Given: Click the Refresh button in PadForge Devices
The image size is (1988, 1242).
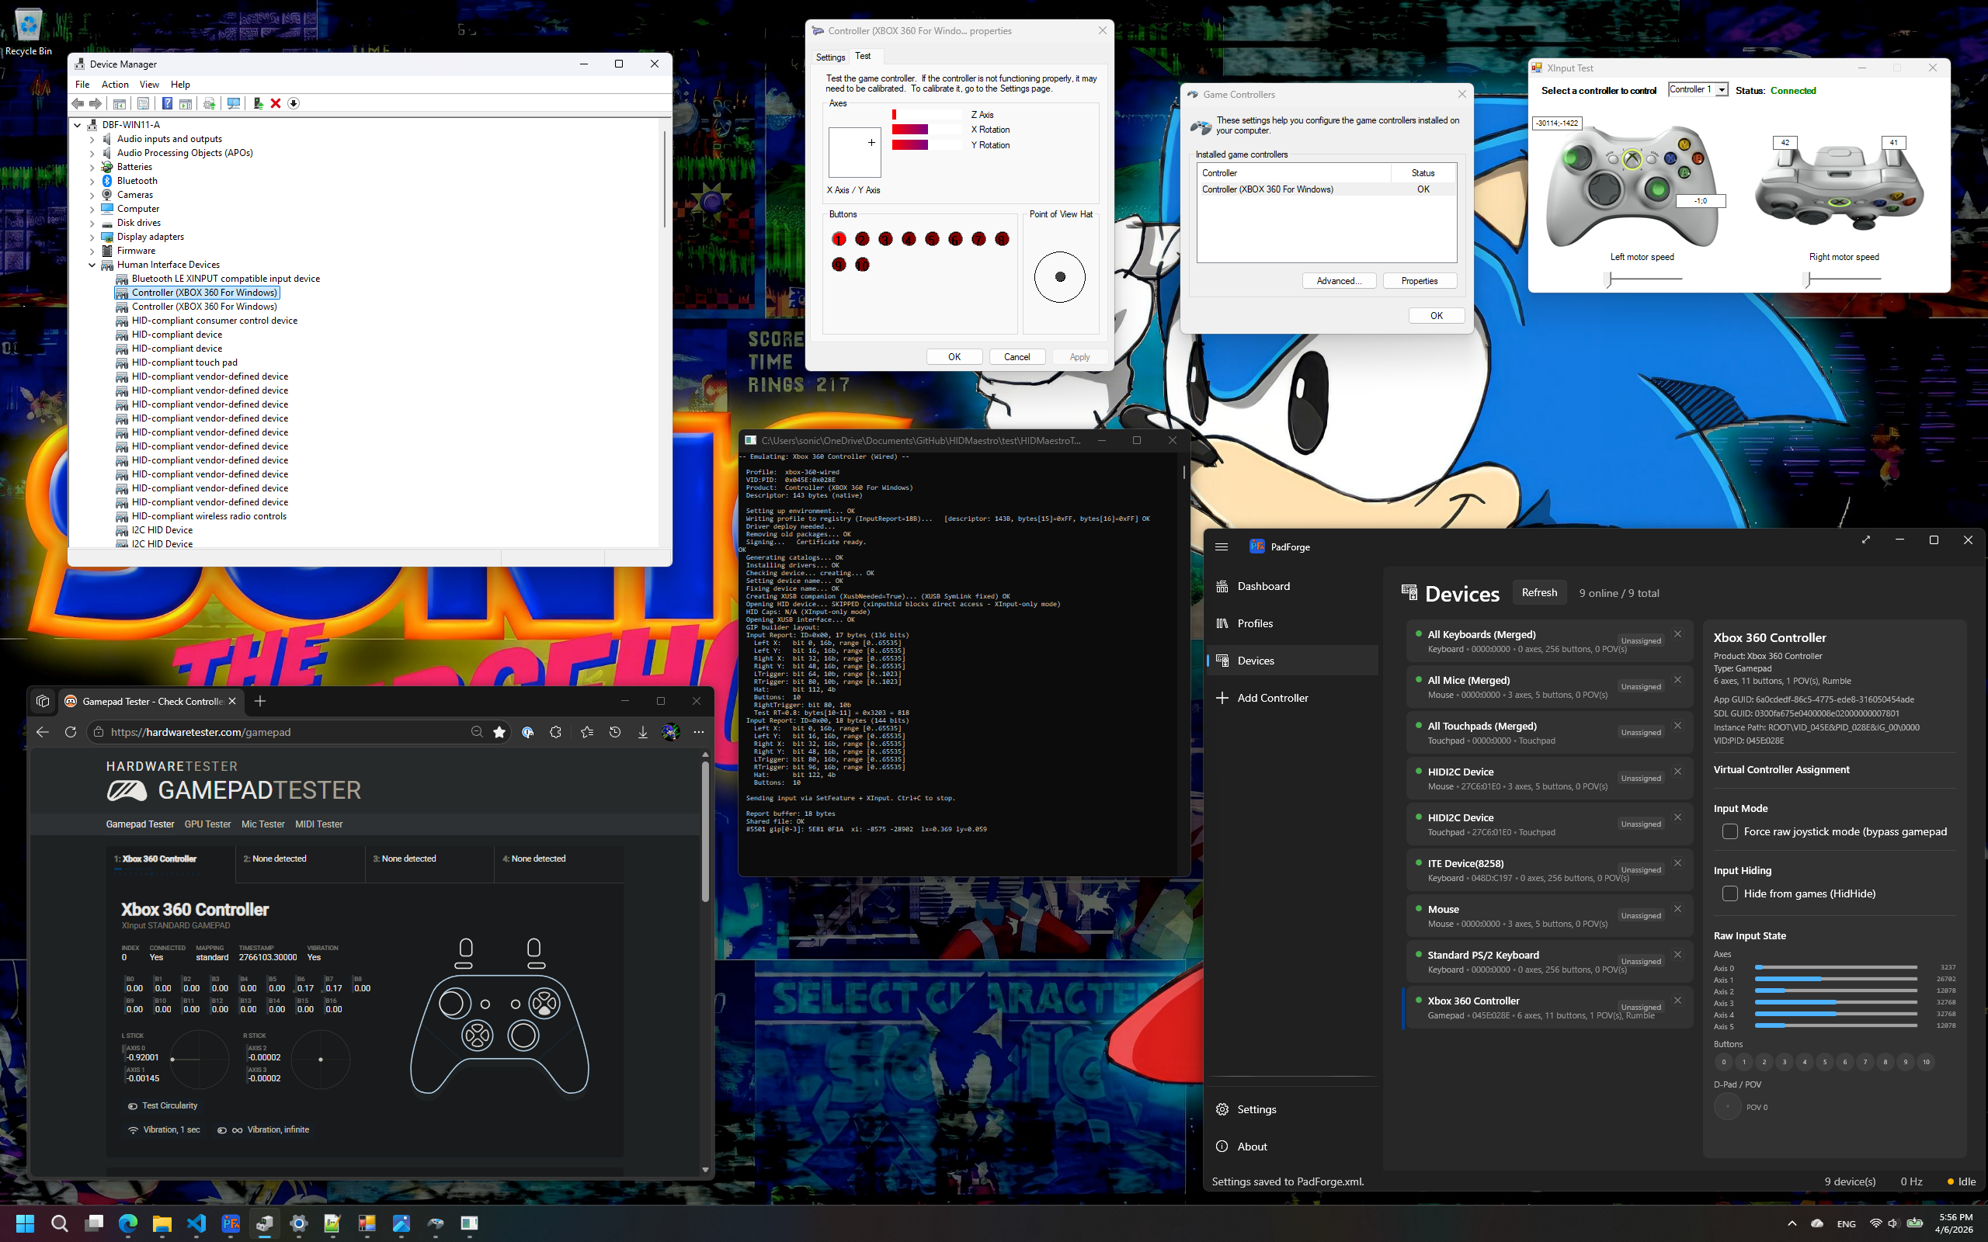Looking at the screenshot, I should coord(1538,592).
